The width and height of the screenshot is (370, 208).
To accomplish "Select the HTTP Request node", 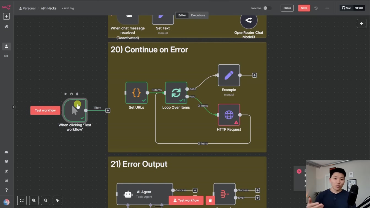I will pos(229,115).
